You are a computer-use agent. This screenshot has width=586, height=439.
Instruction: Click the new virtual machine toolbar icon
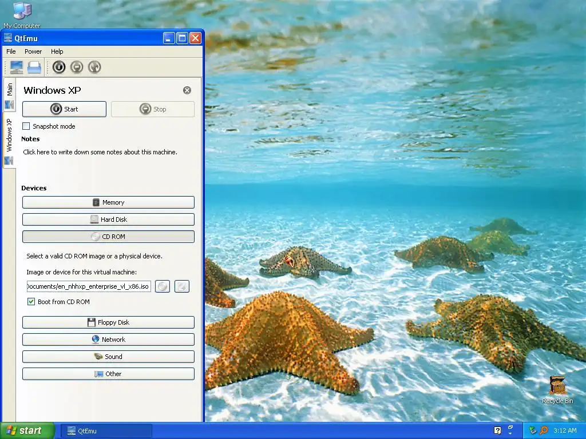(17, 67)
